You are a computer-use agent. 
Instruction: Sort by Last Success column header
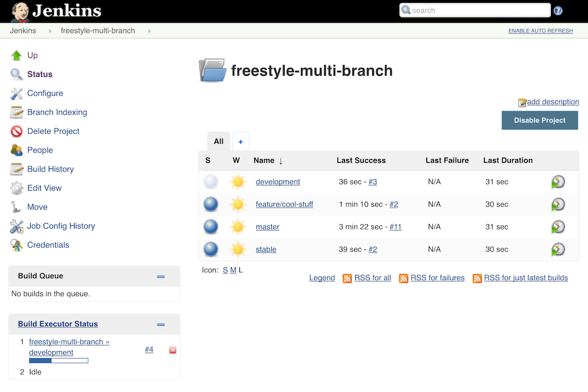coord(361,161)
